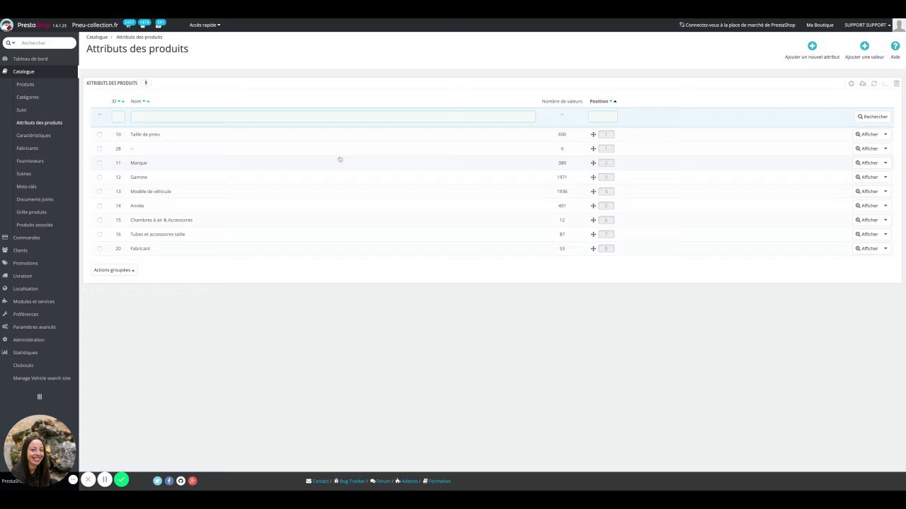Open the Commandes menu

[26, 238]
